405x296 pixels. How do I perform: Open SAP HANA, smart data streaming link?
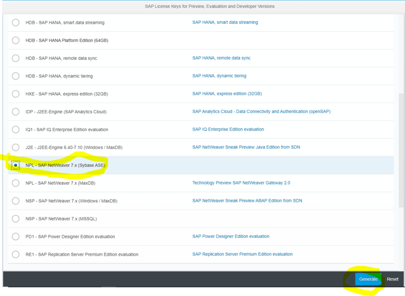pyautogui.click(x=225, y=23)
